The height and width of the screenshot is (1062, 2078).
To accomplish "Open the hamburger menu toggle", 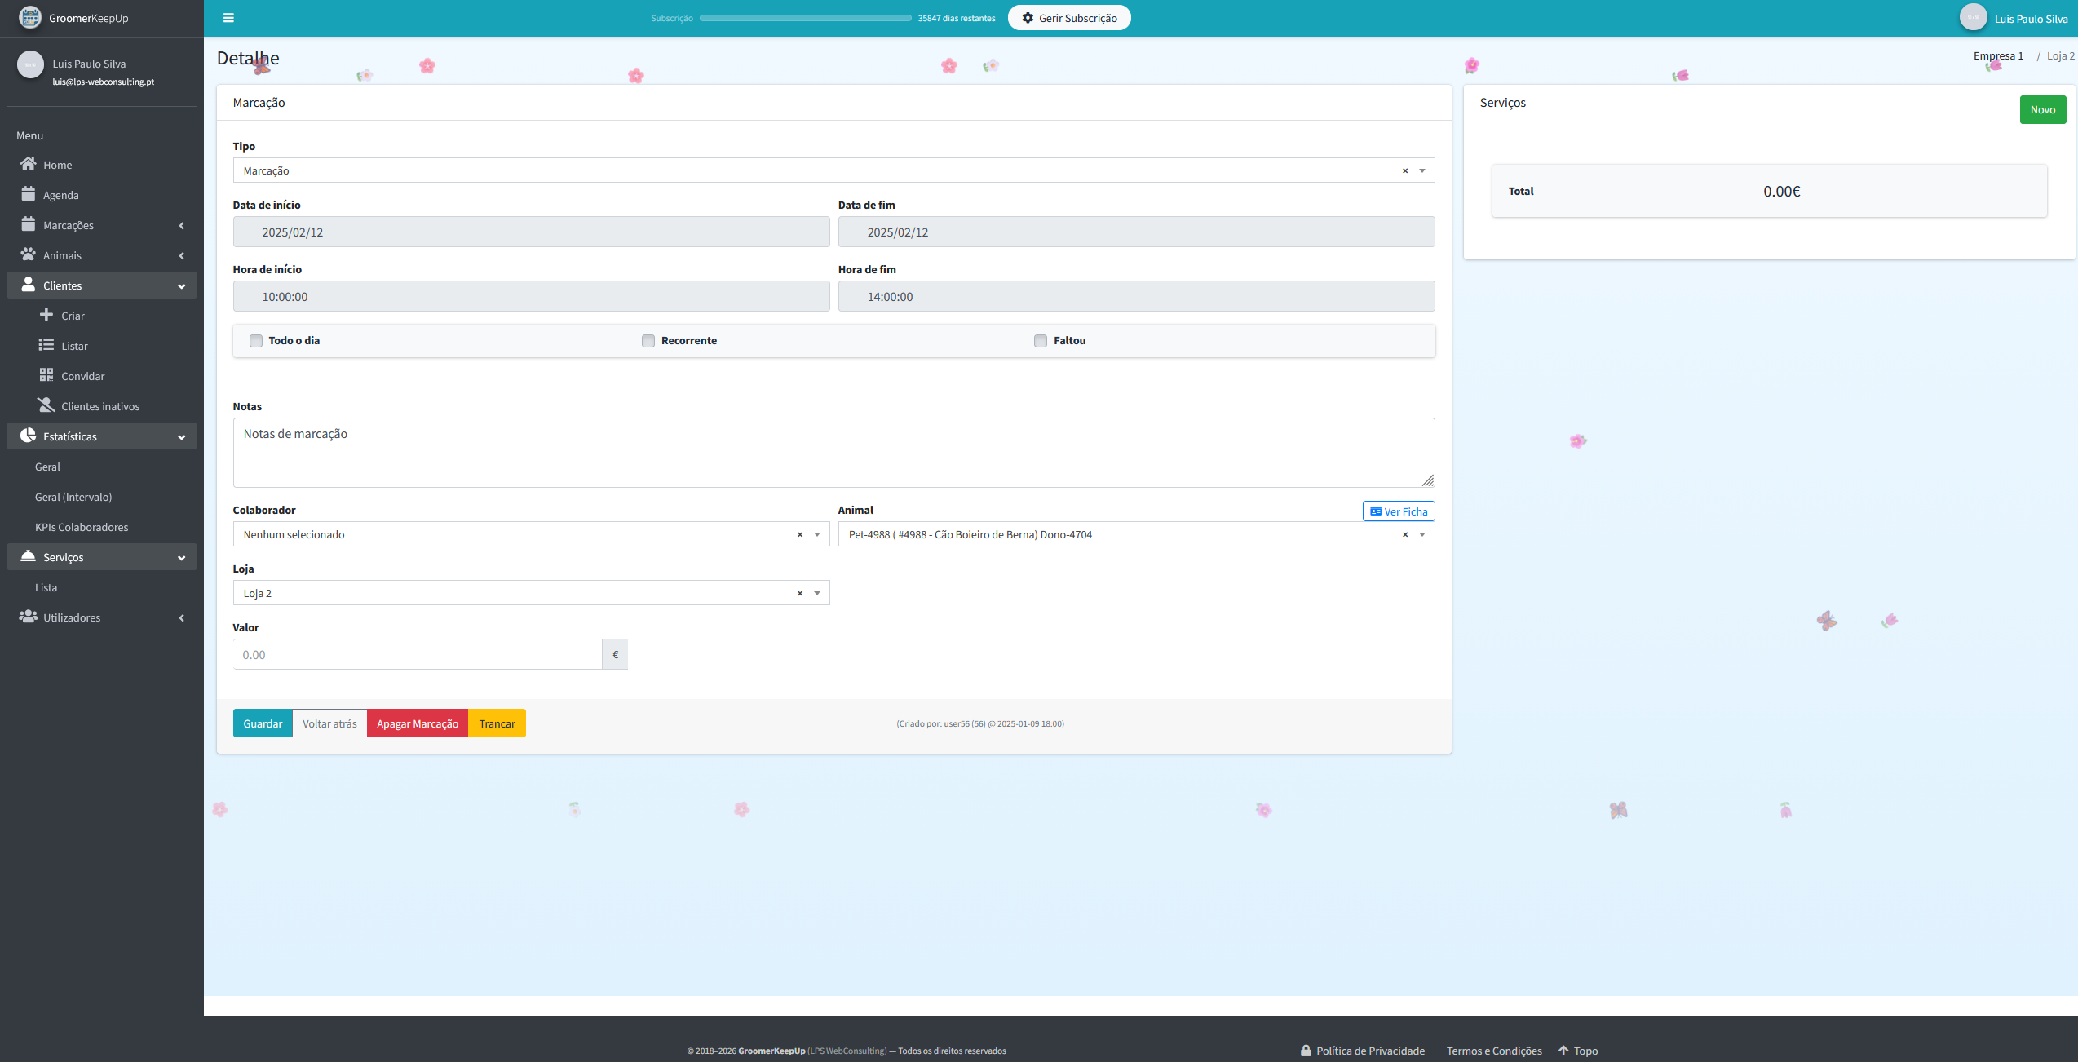I will click(x=228, y=17).
